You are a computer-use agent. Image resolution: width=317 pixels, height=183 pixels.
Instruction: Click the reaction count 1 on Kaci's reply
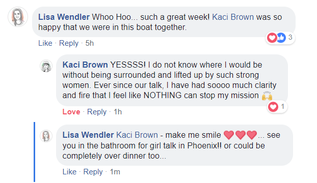tap(283, 106)
